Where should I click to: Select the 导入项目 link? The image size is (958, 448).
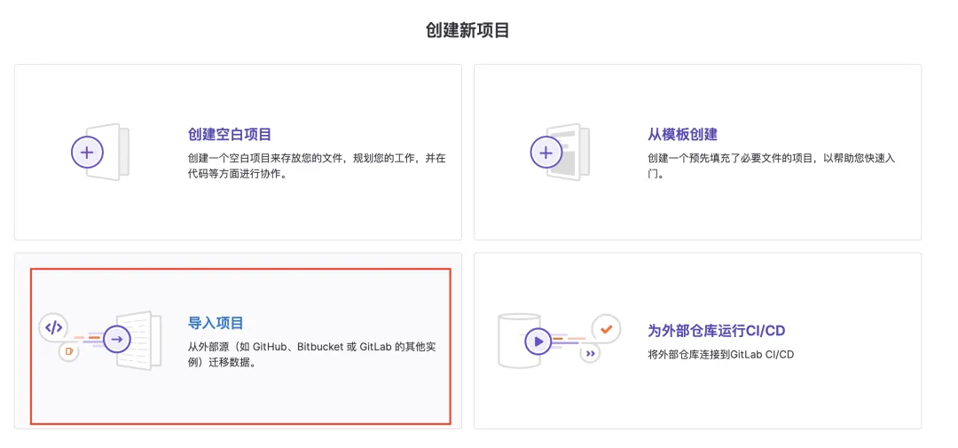point(216,323)
